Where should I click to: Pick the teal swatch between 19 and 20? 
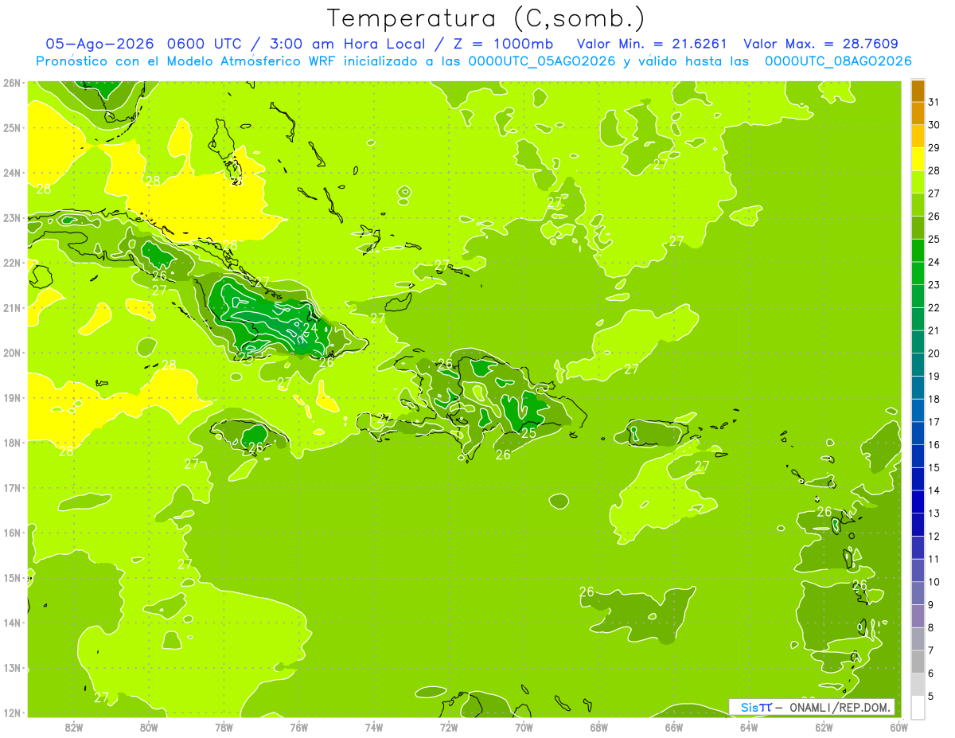(x=918, y=365)
